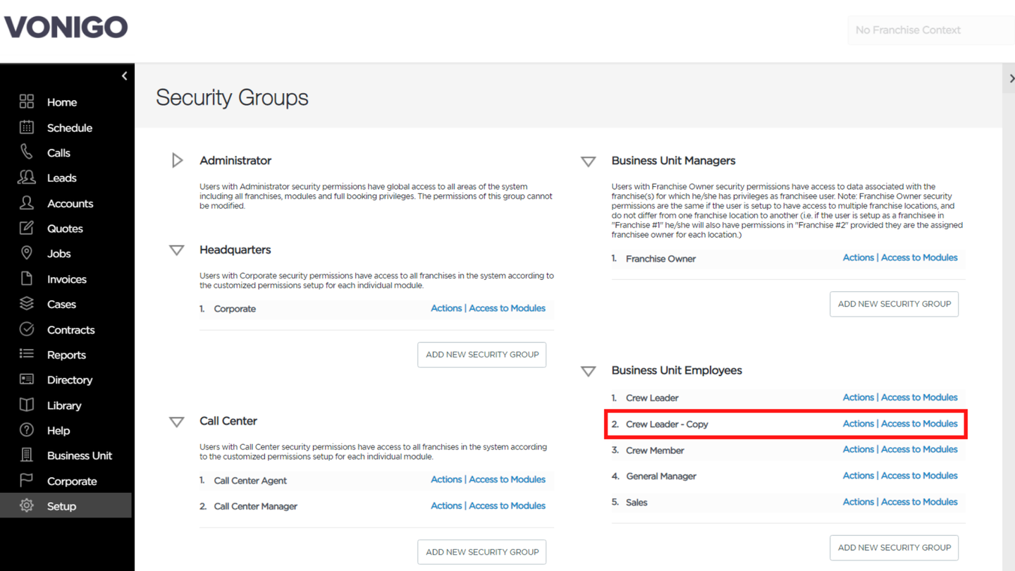
Task: Select the Quotes pencil icon
Action: pos(26,228)
